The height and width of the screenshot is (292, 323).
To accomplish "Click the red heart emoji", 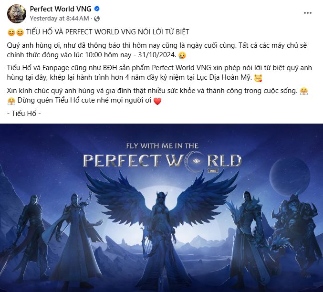I will pos(157,101).
